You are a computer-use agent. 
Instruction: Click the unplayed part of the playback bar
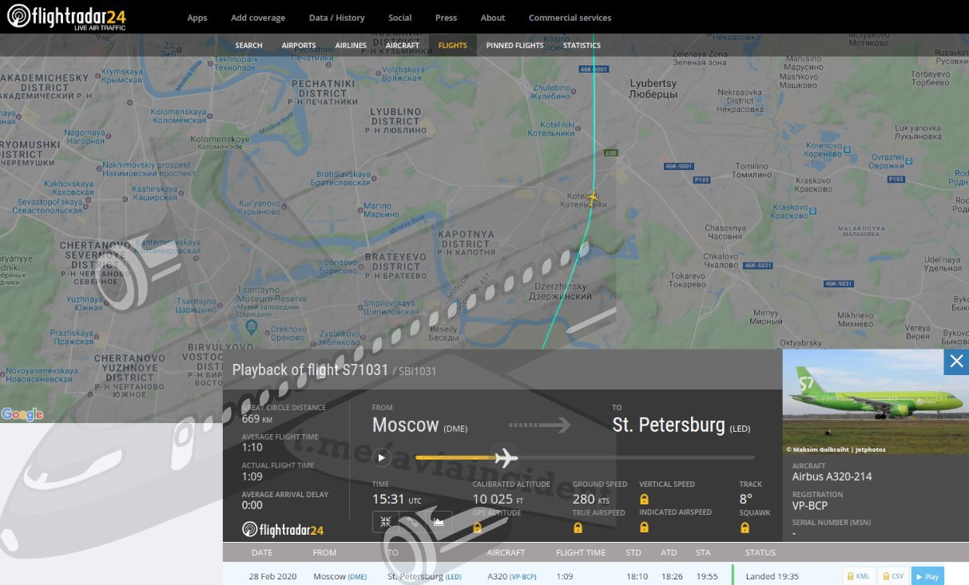637,458
